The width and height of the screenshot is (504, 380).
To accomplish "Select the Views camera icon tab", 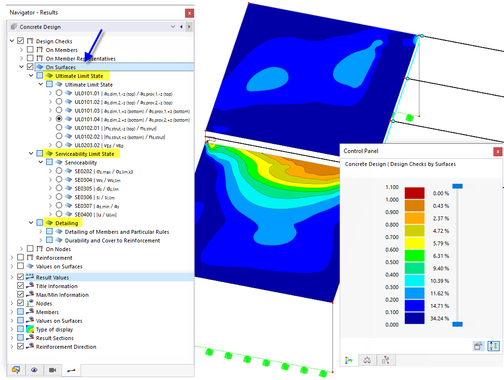I will [x=52, y=370].
